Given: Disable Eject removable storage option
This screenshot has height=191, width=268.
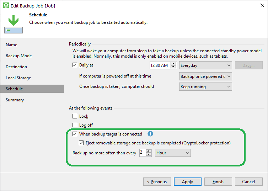Looking at the screenshot, I should click(x=81, y=143).
